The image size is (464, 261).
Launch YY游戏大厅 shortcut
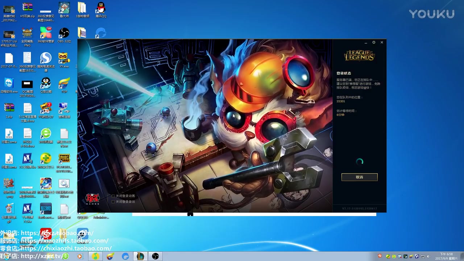(x=46, y=111)
